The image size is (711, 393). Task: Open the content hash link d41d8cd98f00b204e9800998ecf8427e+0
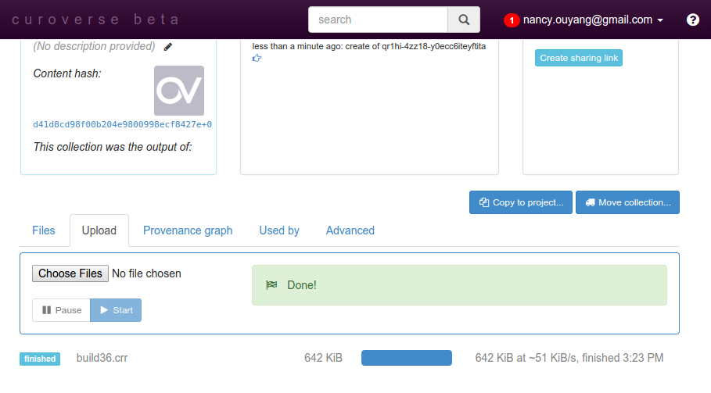click(123, 124)
